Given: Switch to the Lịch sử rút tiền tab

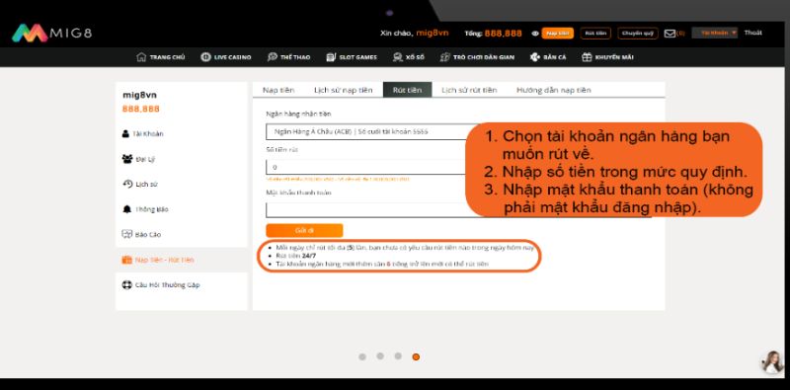Looking at the screenshot, I should coord(469,90).
